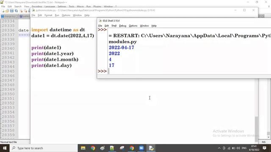Show hidden system tray icons

219,148
